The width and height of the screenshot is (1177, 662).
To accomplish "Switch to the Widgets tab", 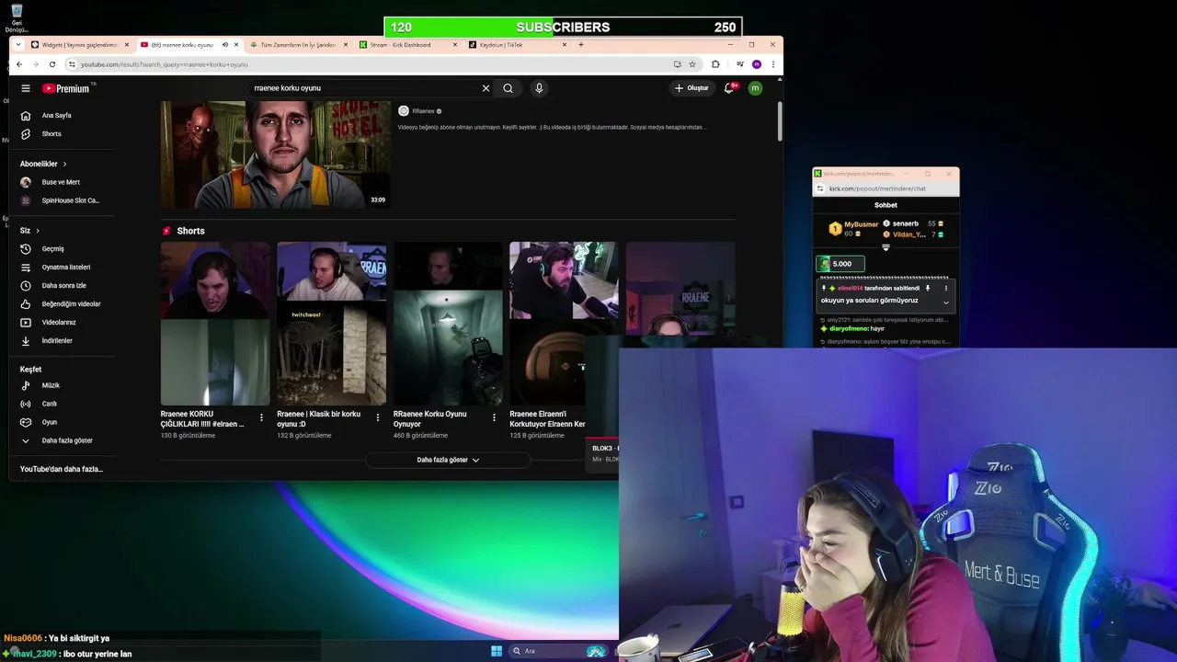I will click(x=79, y=44).
